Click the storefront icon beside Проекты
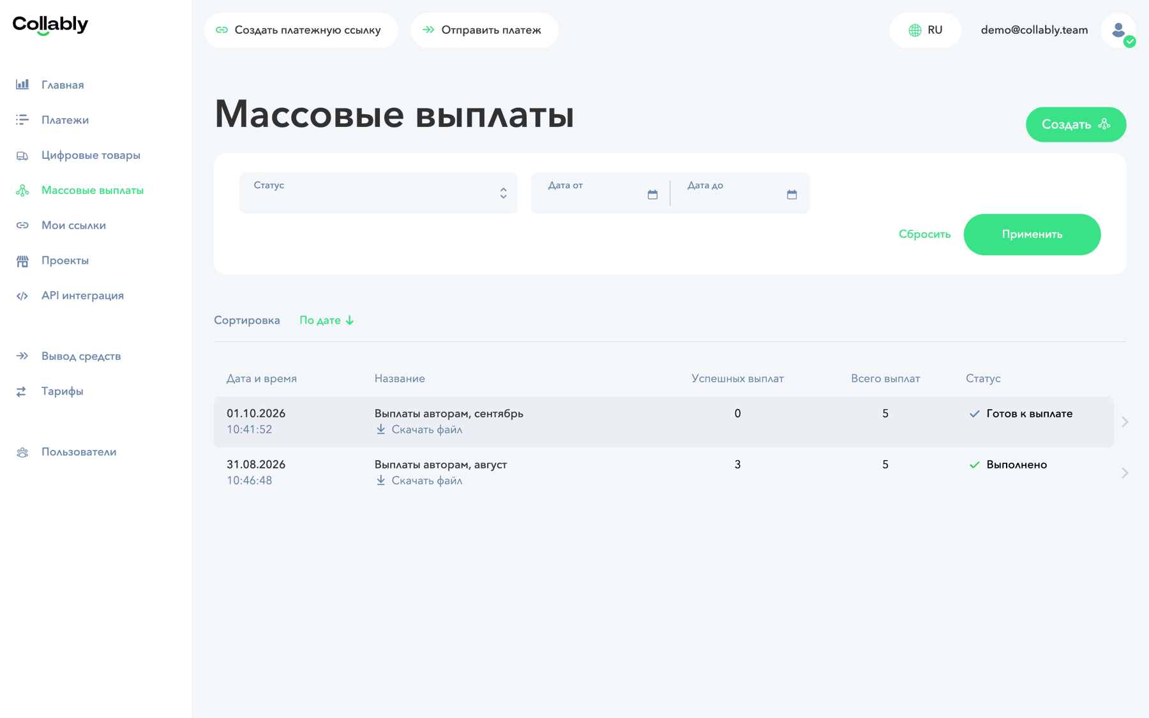 pos(22,260)
